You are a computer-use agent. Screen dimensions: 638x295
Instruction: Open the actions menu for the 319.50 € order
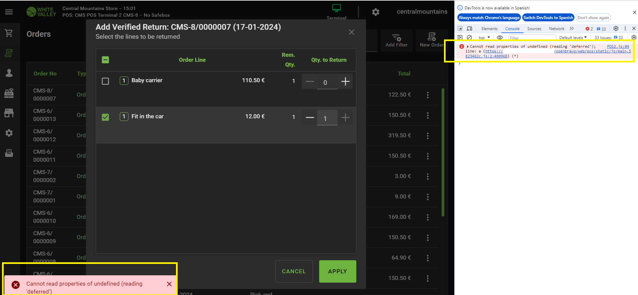pyautogui.click(x=428, y=136)
